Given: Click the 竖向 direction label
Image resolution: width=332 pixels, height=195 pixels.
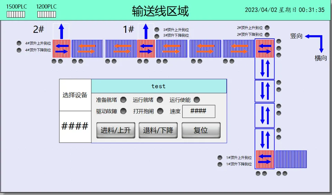Looking at the screenshot, I should [296, 36].
